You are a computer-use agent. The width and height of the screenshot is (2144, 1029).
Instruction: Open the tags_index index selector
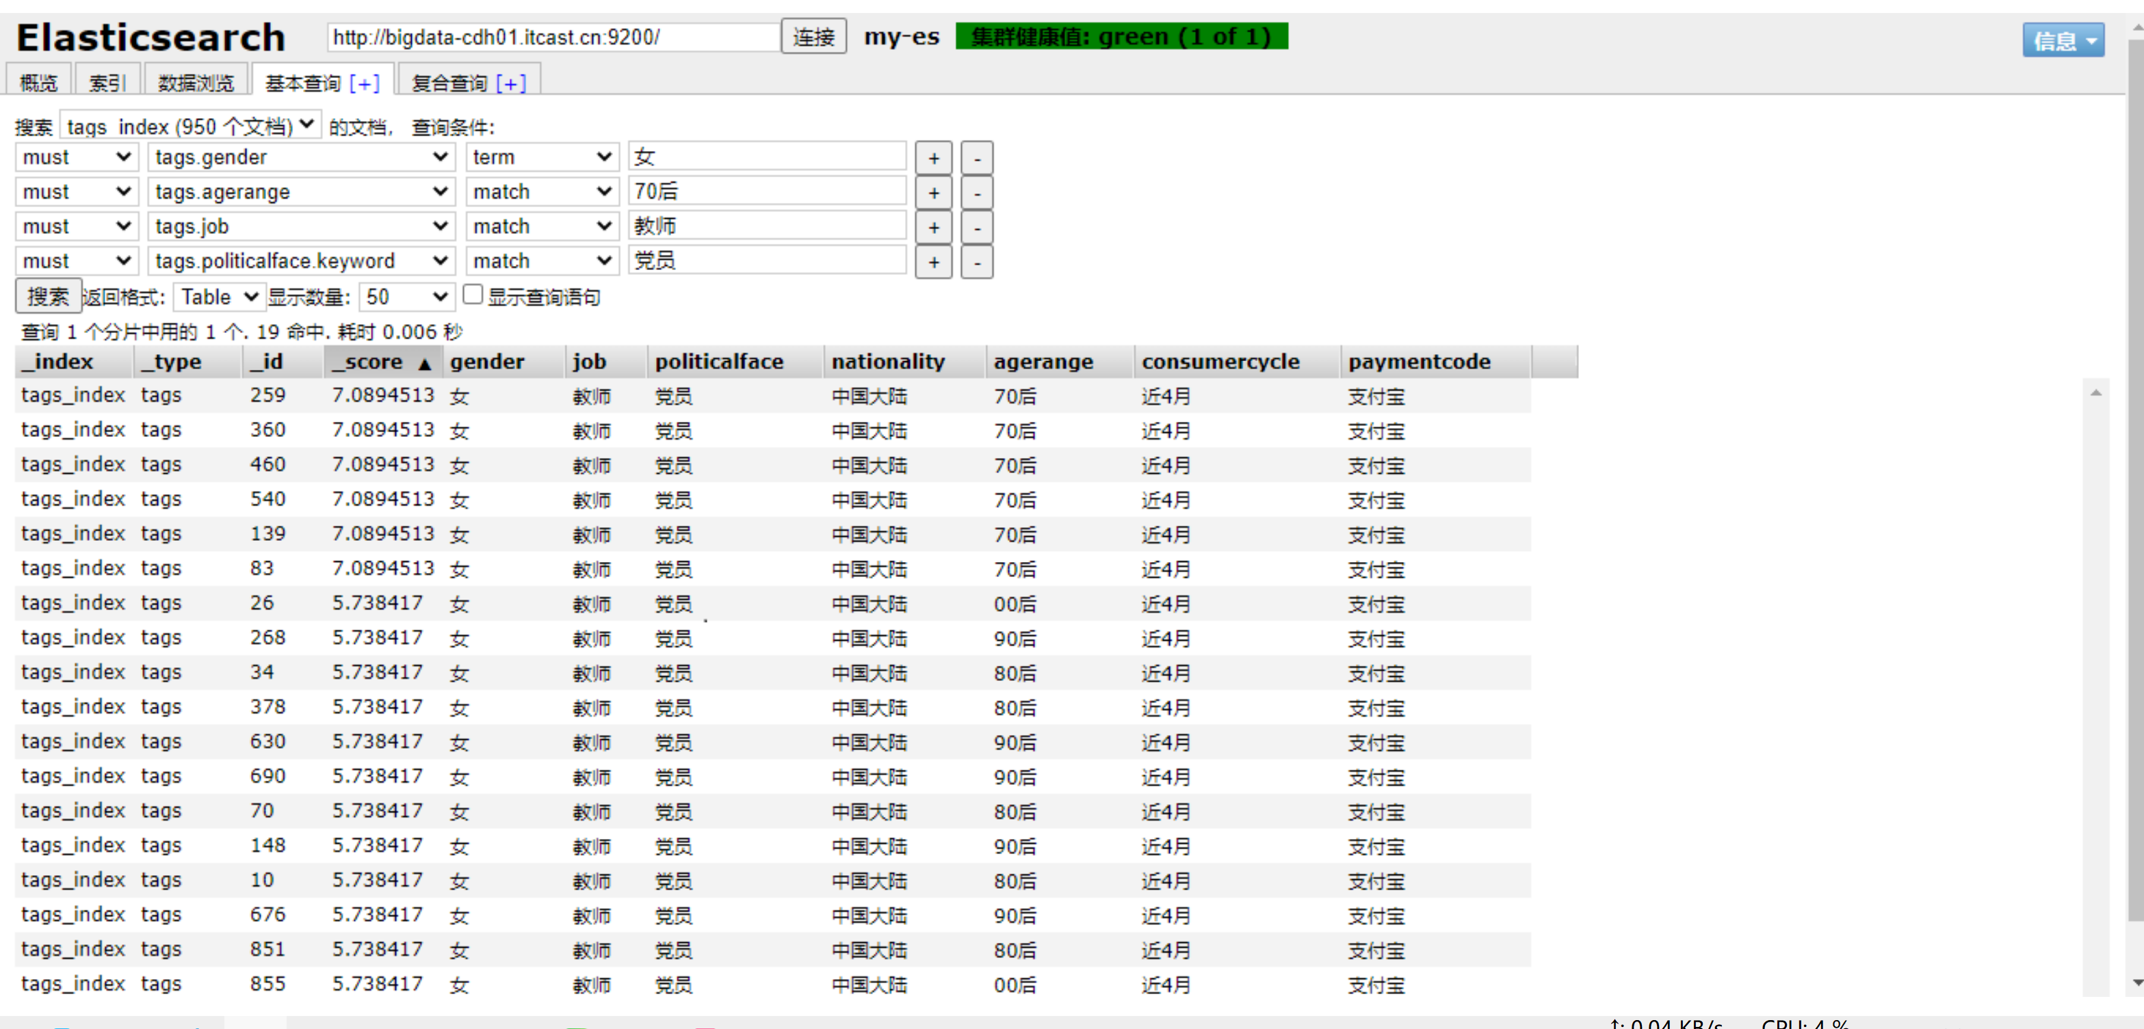(189, 126)
